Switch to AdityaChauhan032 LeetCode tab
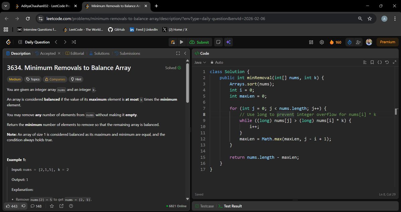401x212 pixels. tap(46, 6)
